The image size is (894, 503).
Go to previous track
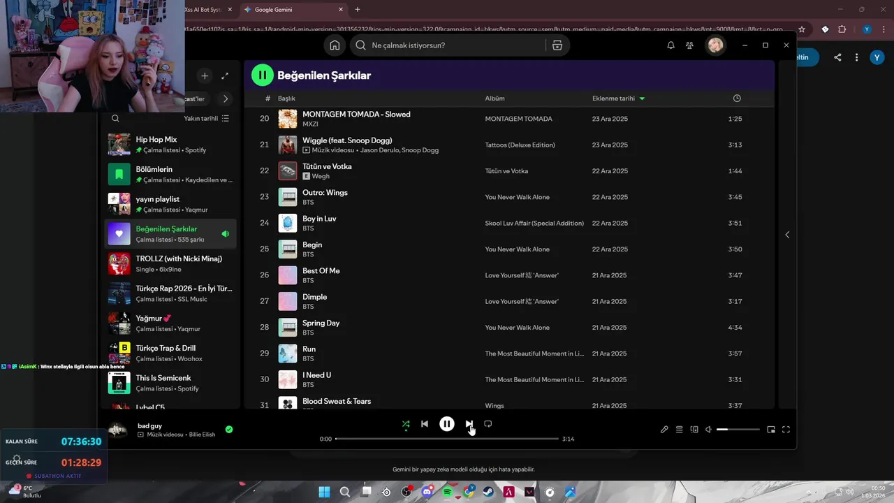pos(425,423)
